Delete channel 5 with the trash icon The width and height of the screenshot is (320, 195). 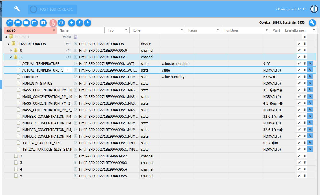tap(305, 175)
